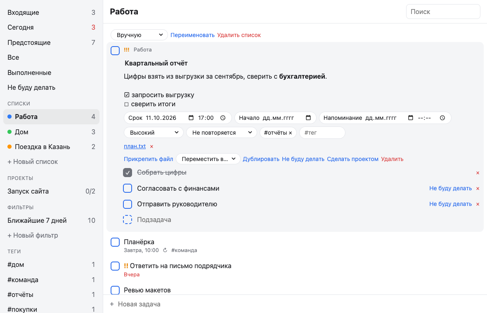The width and height of the screenshot is (487, 313).
Task: Create a filter via + Новый фильтр
Action: [33, 235]
